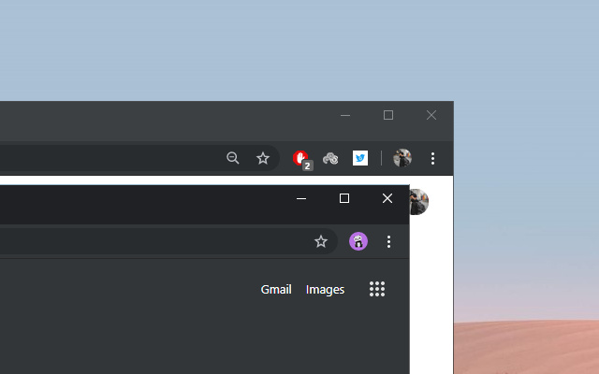Image resolution: width=599 pixels, height=374 pixels.
Task: Open the red hand ad blocker extension
Action: pos(301,160)
